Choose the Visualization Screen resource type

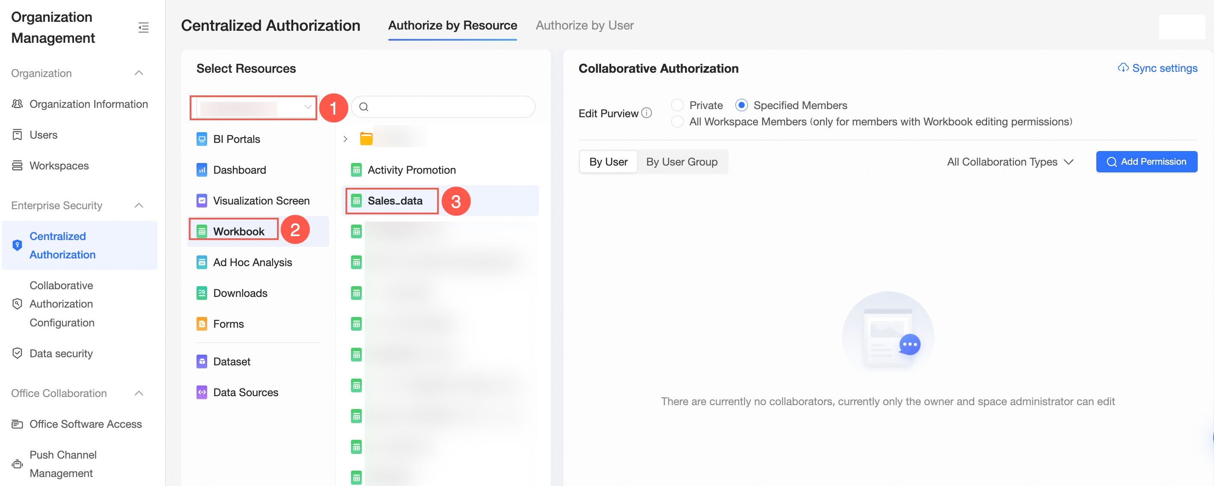(258, 201)
